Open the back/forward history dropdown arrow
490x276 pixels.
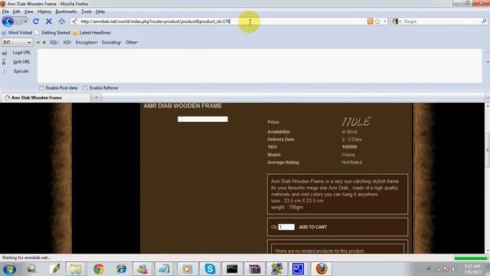click(x=25, y=21)
